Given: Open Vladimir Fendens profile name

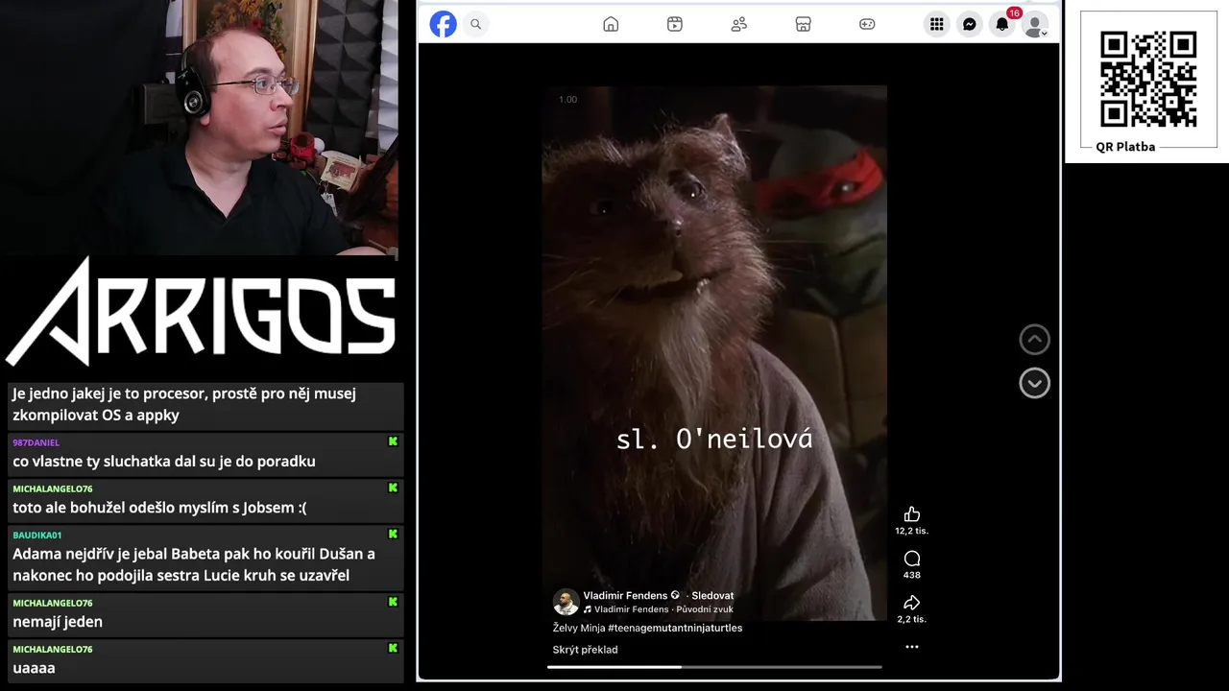Looking at the screenshot, I should [x=625, y=596].
